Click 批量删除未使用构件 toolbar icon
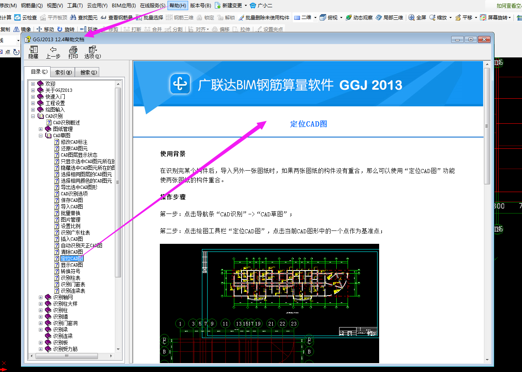Image resolution: width=522 pixels, height=372 pixels. 241,17
